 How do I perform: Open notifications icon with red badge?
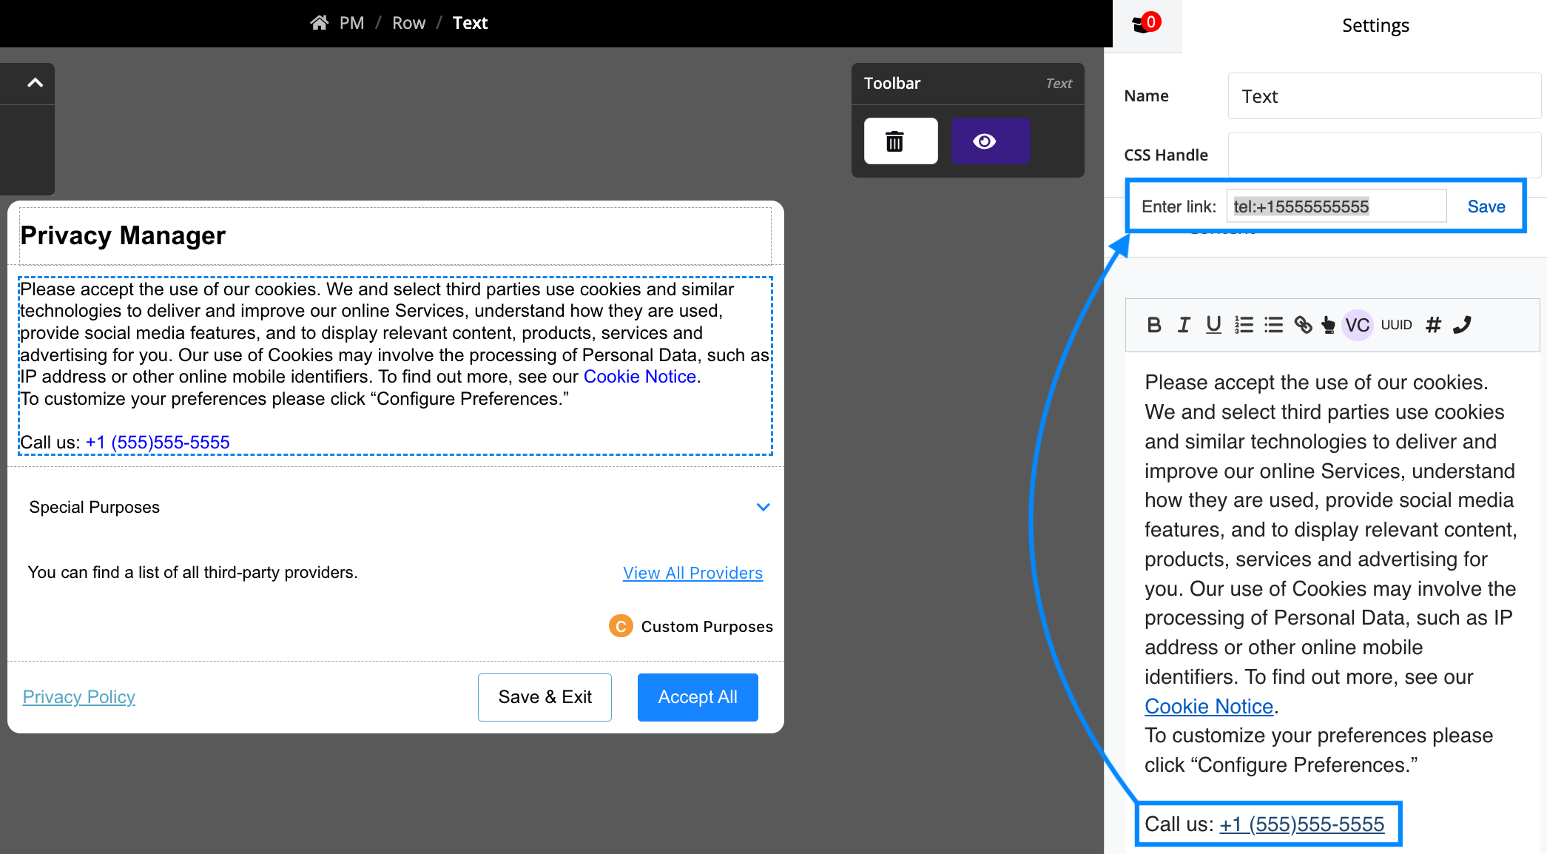point(1146,24)
